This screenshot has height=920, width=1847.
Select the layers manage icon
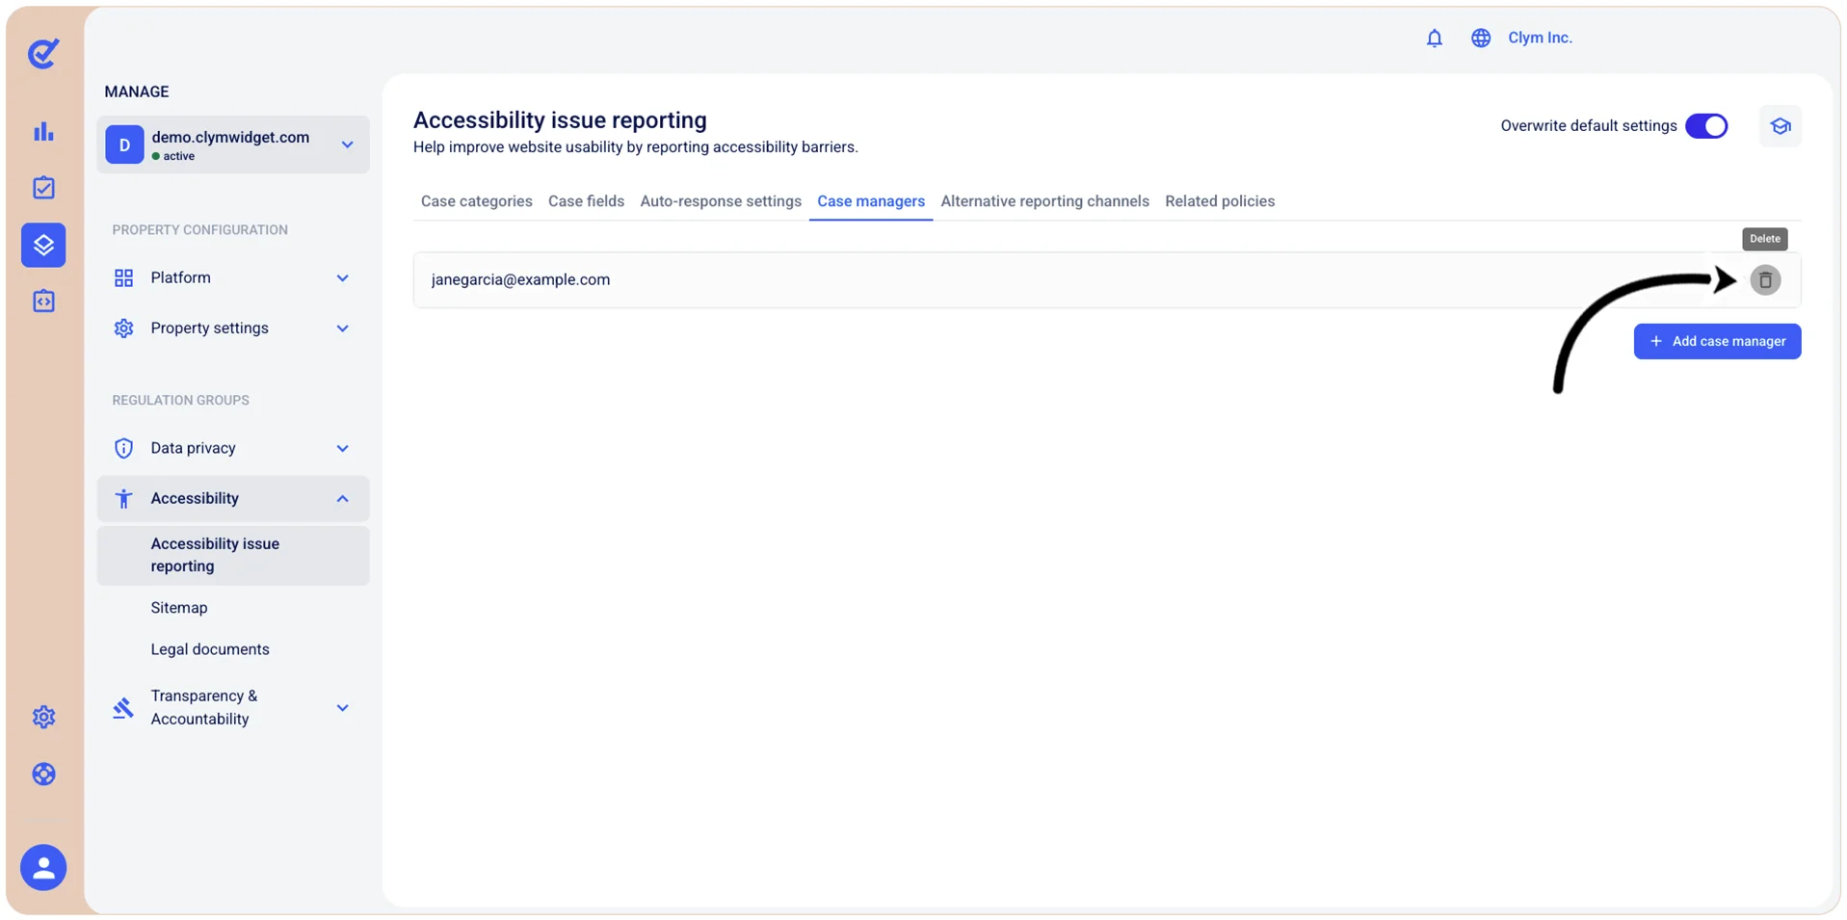[43, 245]
